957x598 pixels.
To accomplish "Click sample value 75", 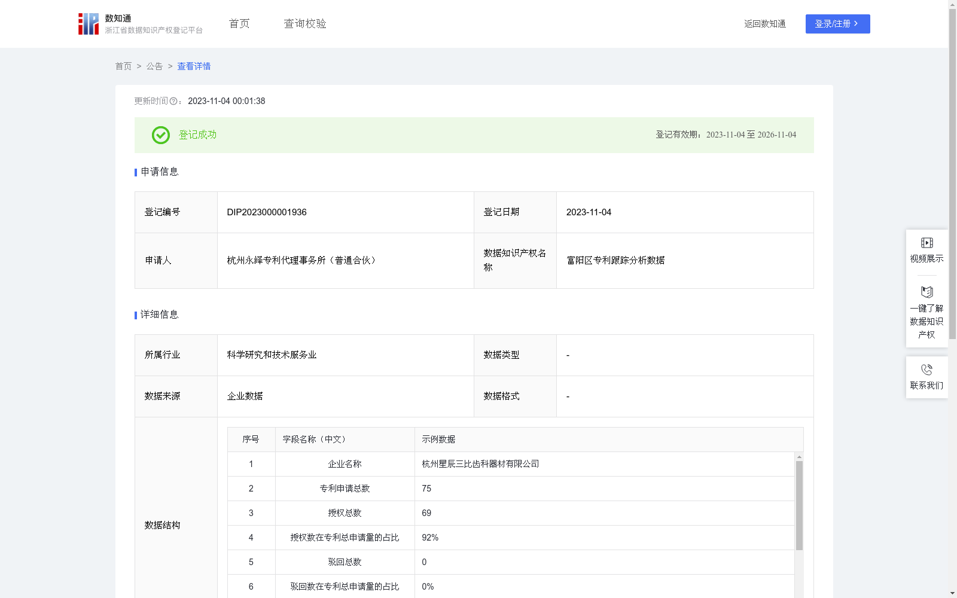I will click(426, 489).
